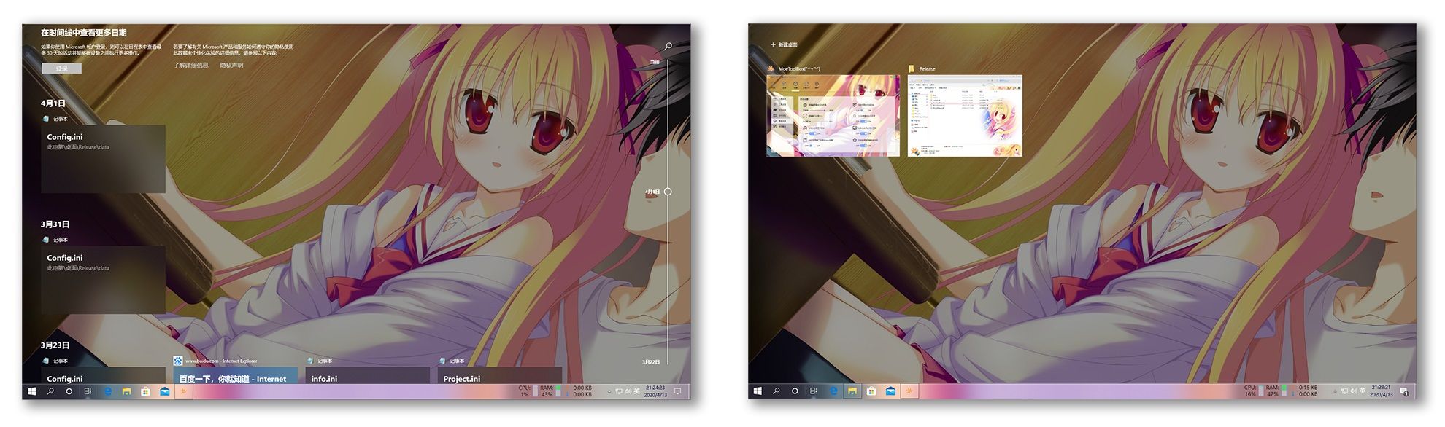Open the 隐私声明 privacy link

click(231, 66)
